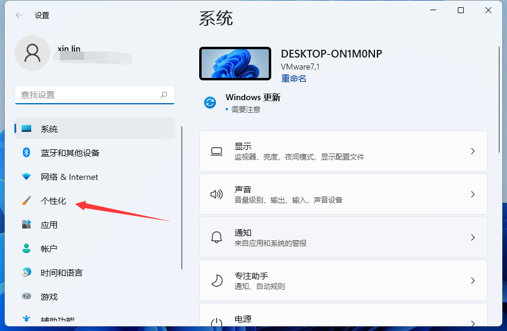Click the 个性化 paintbrush icon

point(26,201)
